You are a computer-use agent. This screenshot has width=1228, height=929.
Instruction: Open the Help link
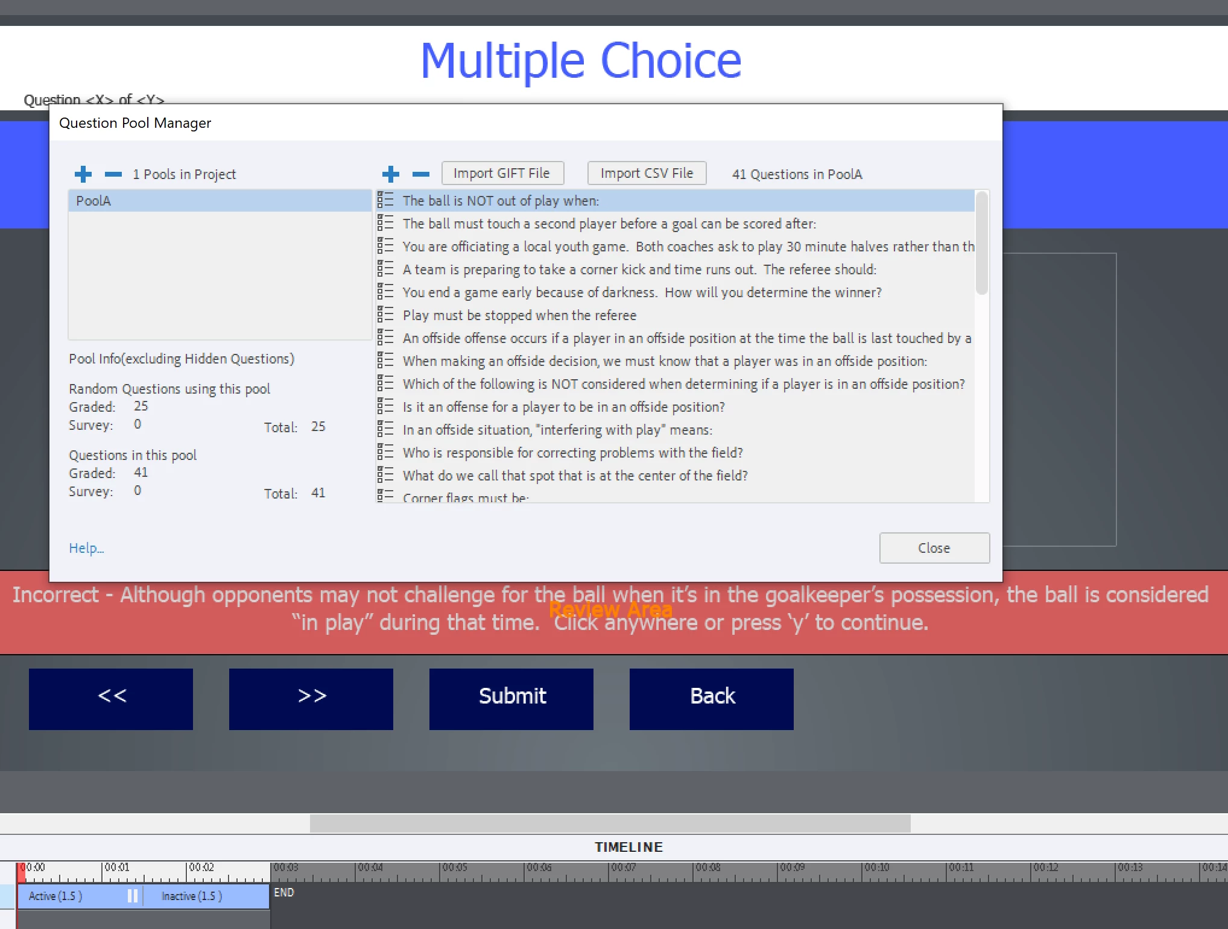coord(86,548)
